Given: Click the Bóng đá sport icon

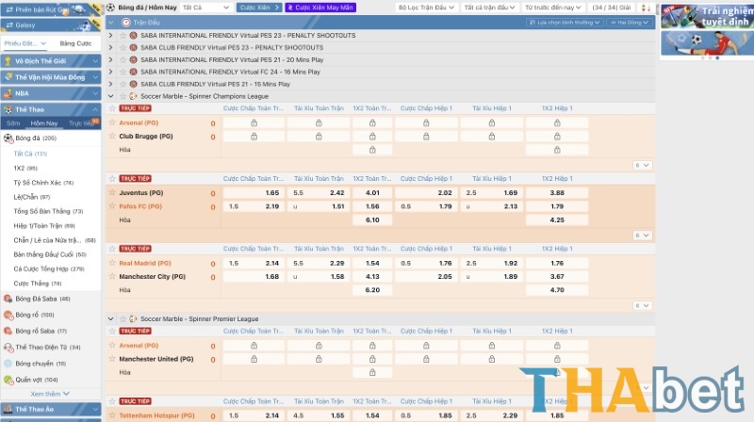Looking at the screenshot, I should (x=8, y=138).
